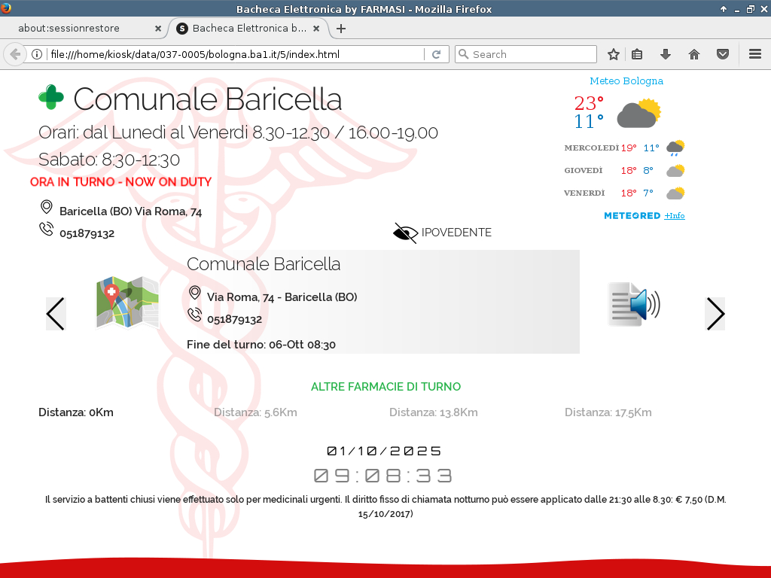The width and height of the screenshot is (771, 578).
Task: Open the Firefox hamburger menu
Action: [x=755, y=54]
